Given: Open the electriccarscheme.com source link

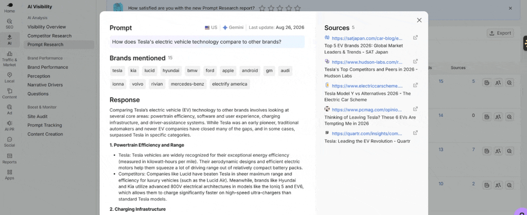Looking at the screenshot, I should pos(367,86).
